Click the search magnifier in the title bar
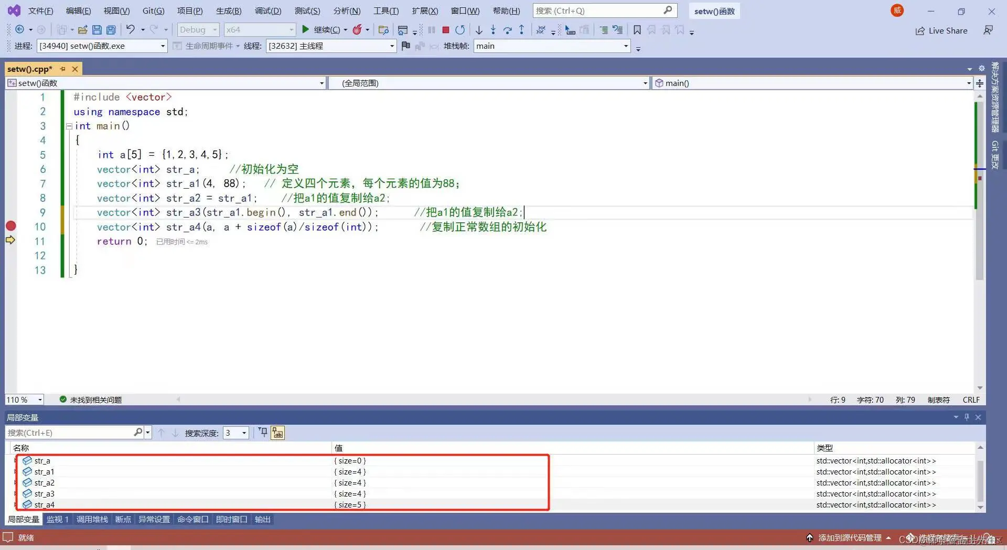 coord(668,10)
